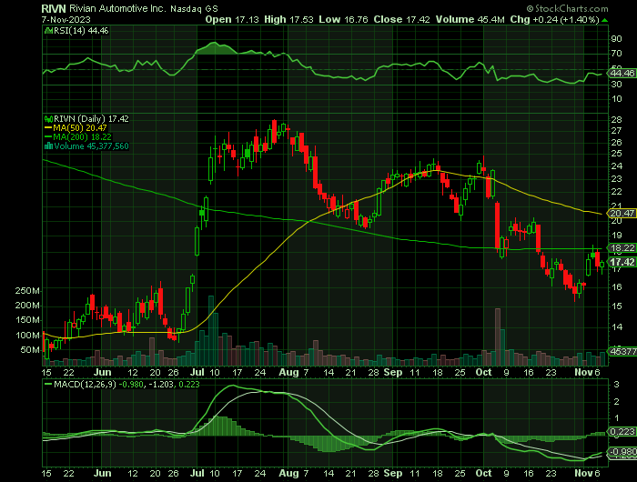Click the Chg +0.24 (+1.40%) value
637x482 pixels.
(x=555, y=19)
